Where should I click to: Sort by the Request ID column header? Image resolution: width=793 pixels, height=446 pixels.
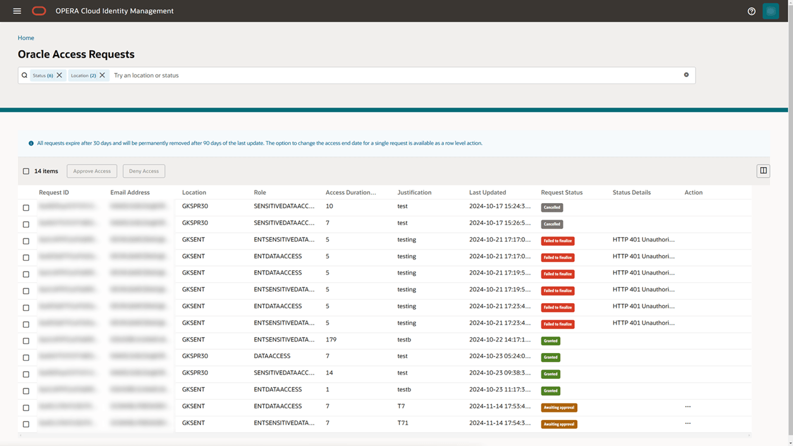pos(54,192)
